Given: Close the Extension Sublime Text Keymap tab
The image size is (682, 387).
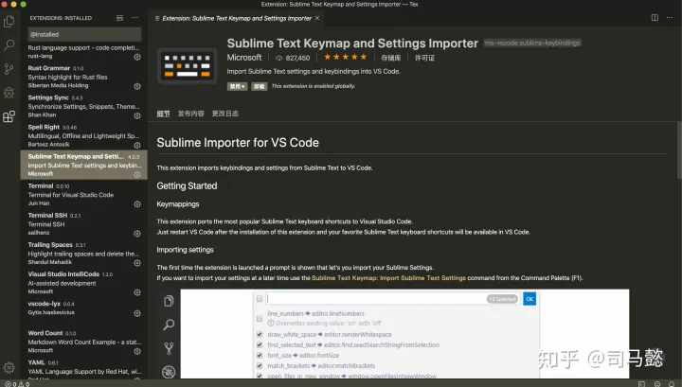Looking at the screenshot, I should click(x=317, y=18).
